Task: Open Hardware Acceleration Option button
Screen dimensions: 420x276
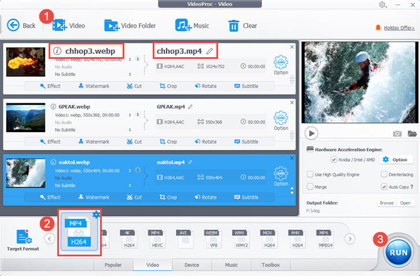Action: pos(396,160)
